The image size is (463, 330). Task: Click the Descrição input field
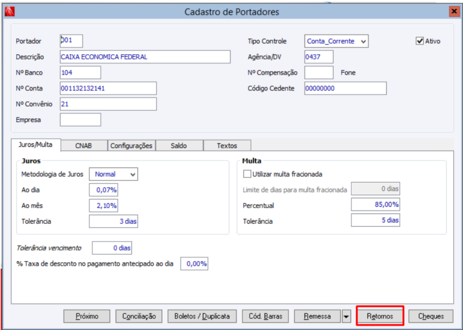tap(145, 57)
